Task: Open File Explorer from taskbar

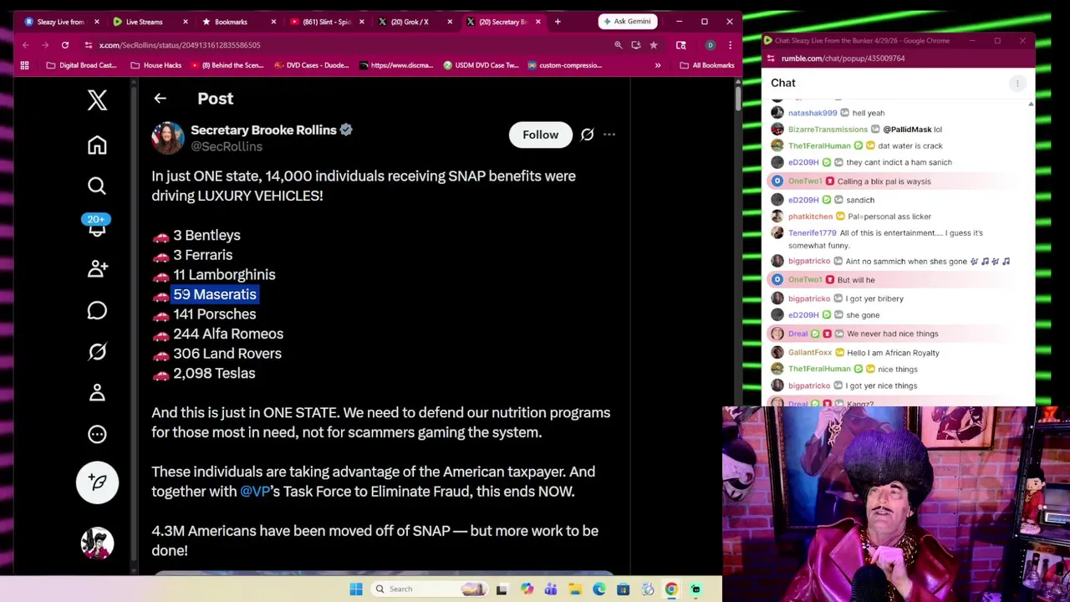Action: click(x=575, y=589)
